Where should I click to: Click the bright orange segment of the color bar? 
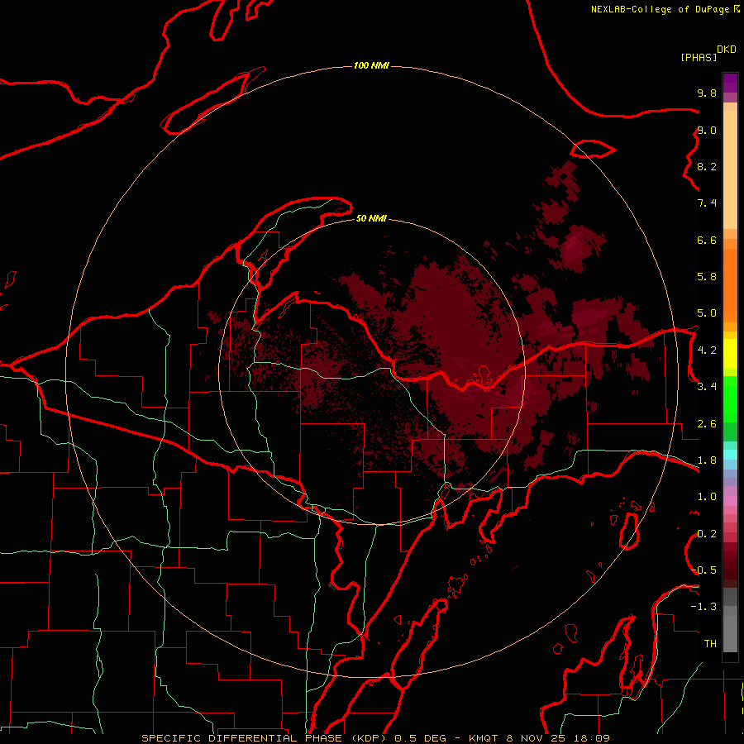click(x=730, y=286)
